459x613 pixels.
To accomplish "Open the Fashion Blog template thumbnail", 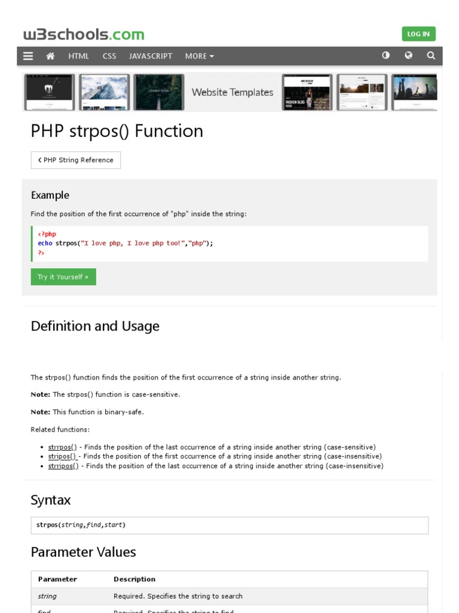I will [x=306, y=92].
